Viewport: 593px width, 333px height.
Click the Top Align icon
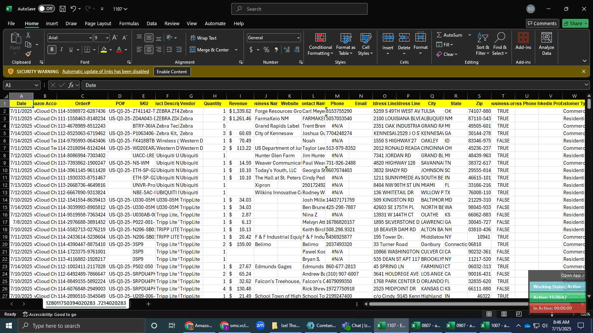[139, 38]
